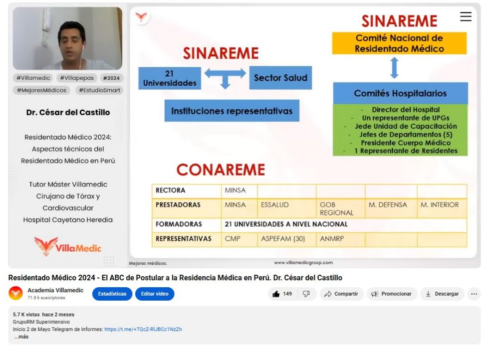The width and height of the screenshot is (484, 349).
Task: Click the 'ANMRP' table cell
Action: pyautogui.click(x=340, y=239)
